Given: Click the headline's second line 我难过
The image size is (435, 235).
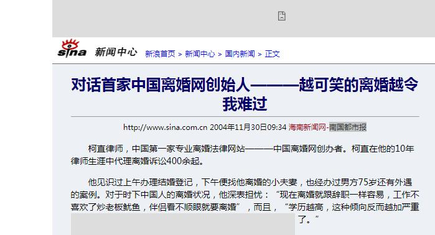Looking at the screenshot, I should pyautogui.click(x=245, y=104).
